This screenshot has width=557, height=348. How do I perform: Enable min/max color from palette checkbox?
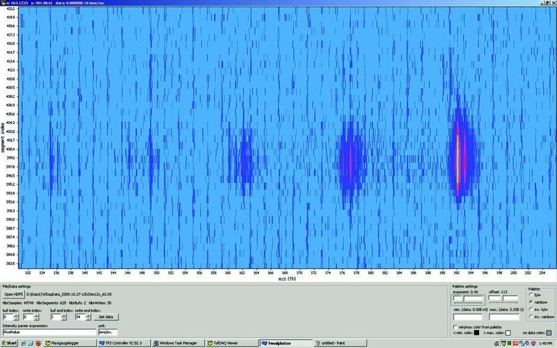[455, 327]
